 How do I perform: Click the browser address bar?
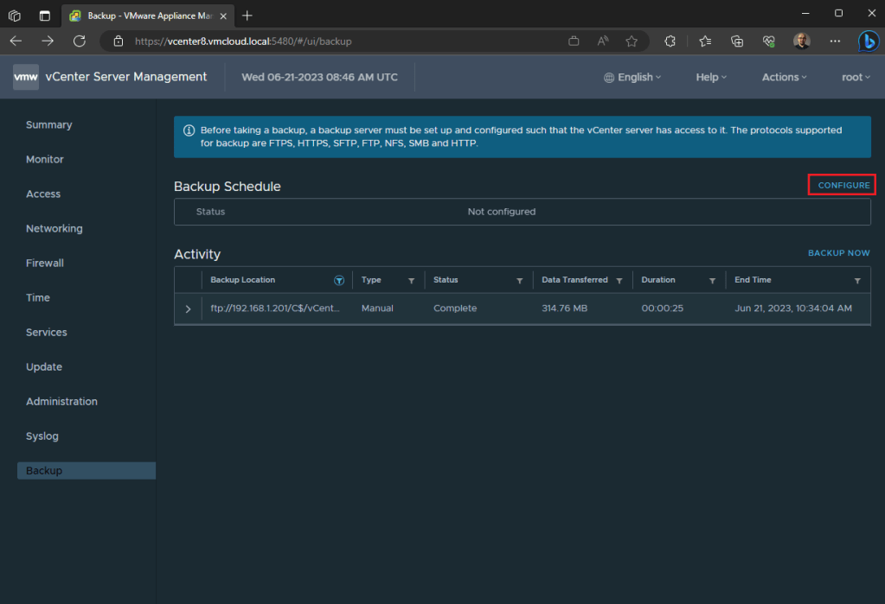(x=346, y=41)
